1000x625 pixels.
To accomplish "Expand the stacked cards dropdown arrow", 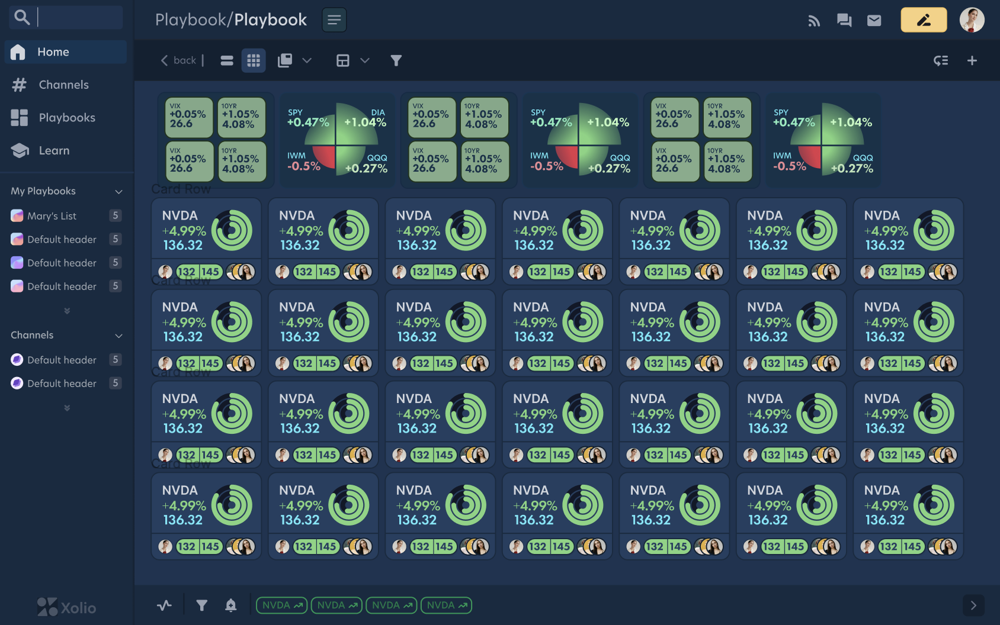I will pos(307,60).
